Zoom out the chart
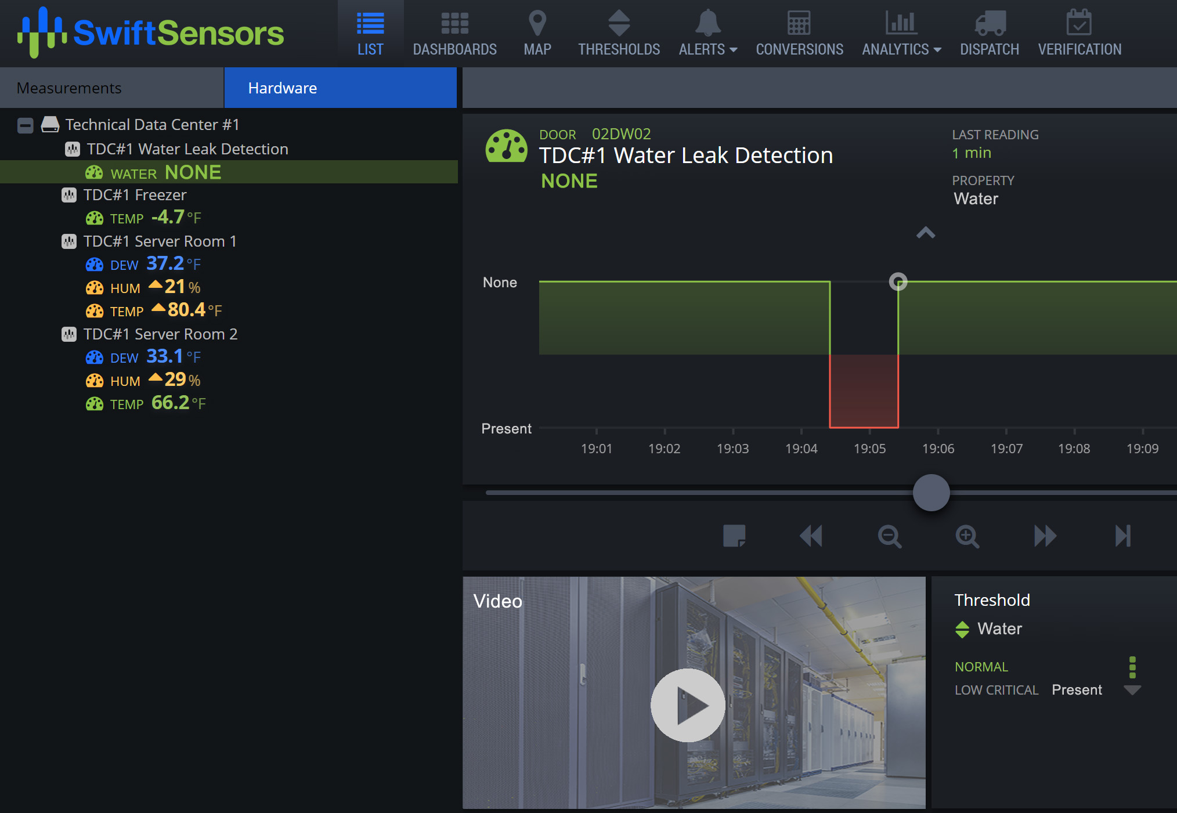Screen dimensions: 1177x813 [889, 536]
